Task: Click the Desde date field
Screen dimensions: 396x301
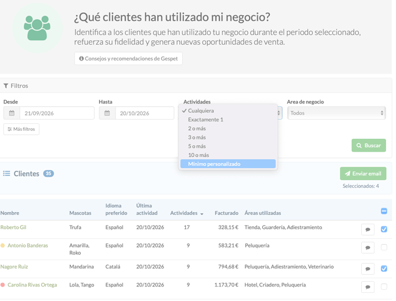Action: (57, 113)
